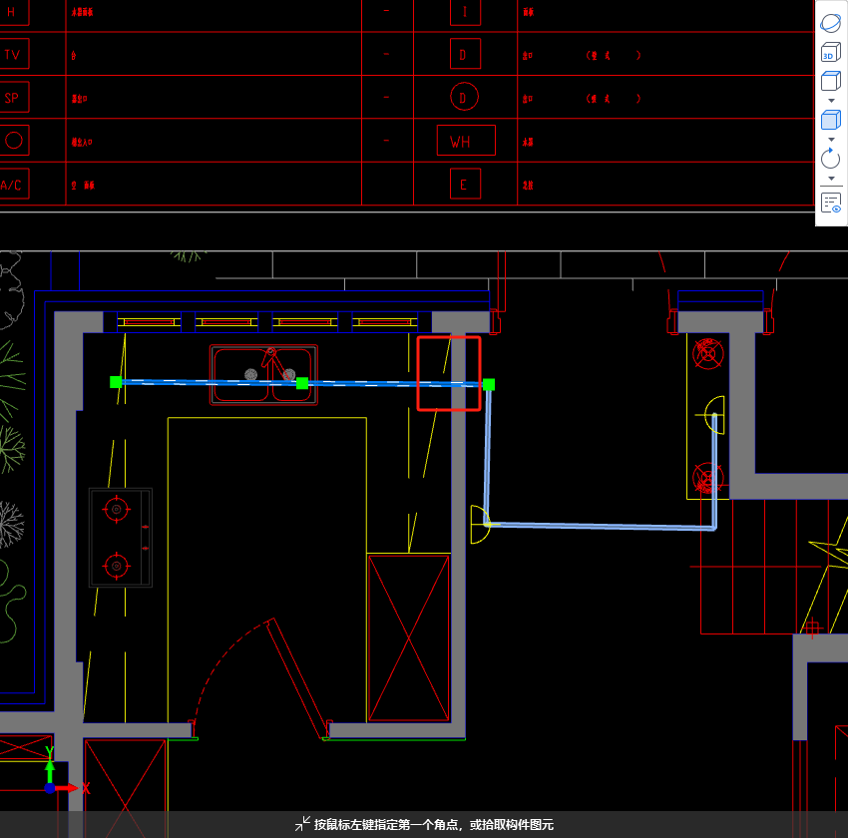The image size is (848, 838).
Task: Select the top view cube icon
Action: (831, 81)
